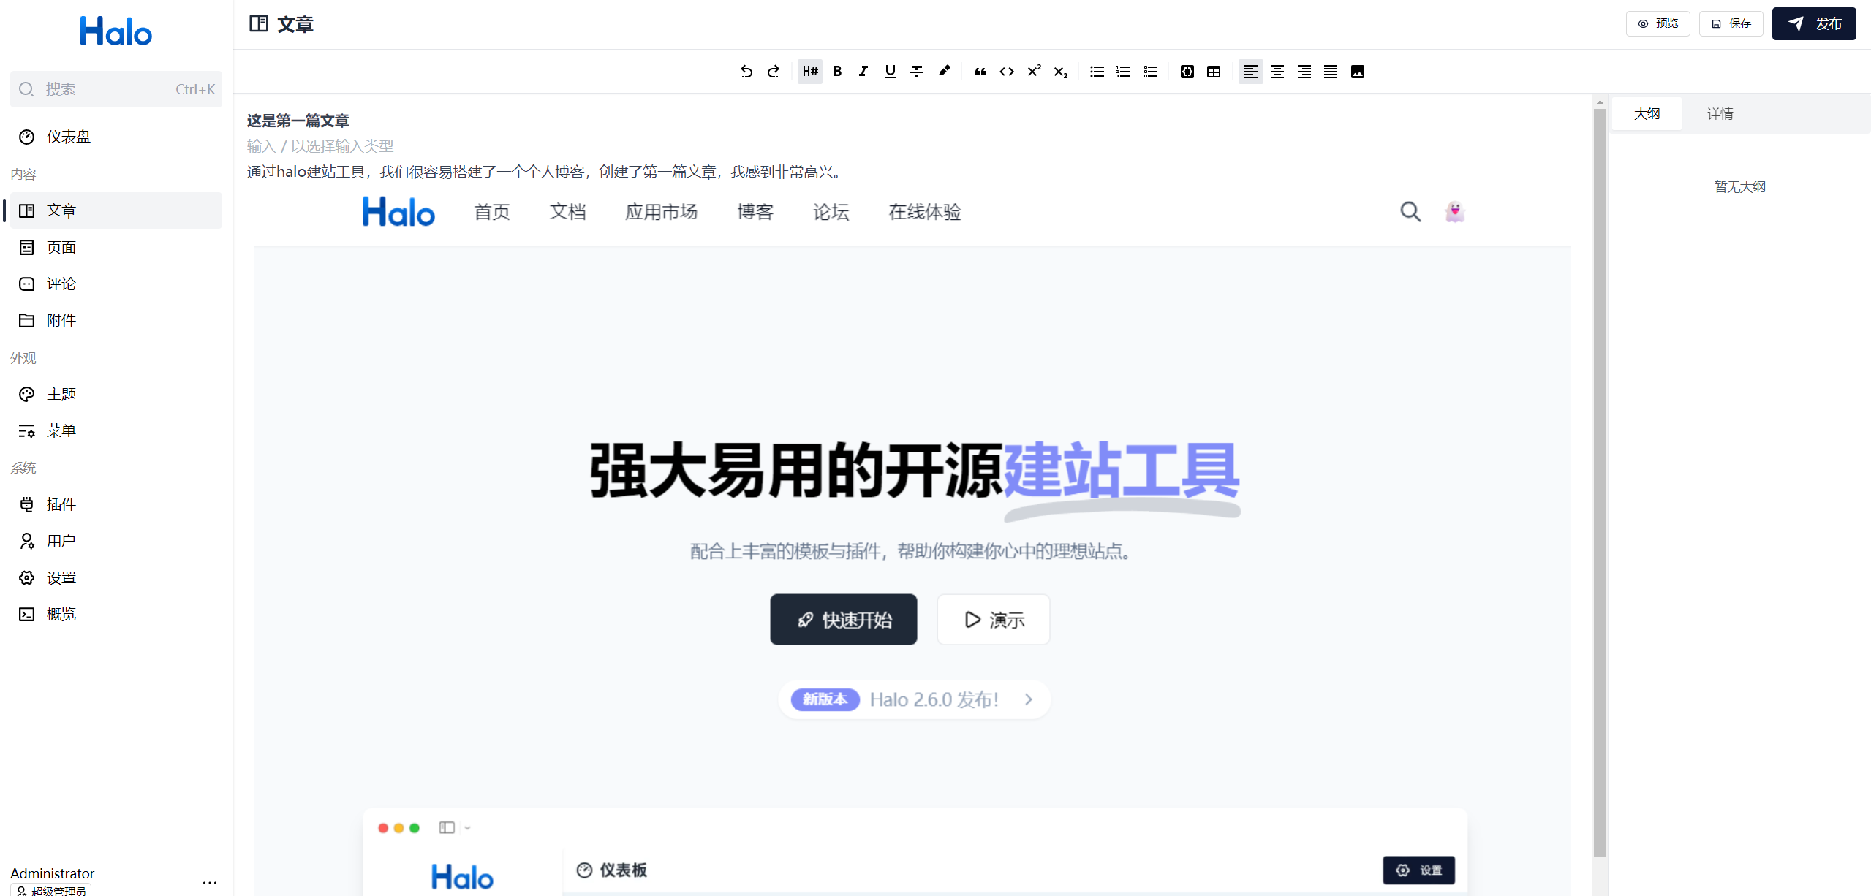Align text to the right

coord(1304,72)
